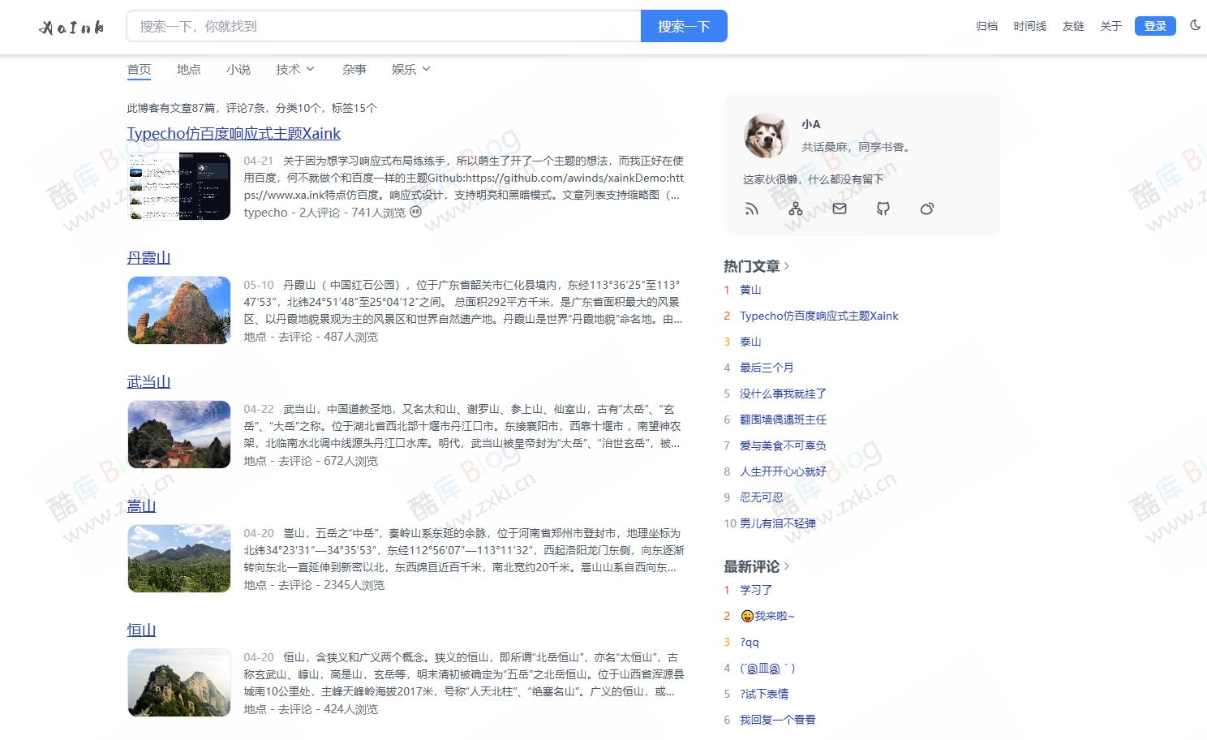
Task: Open the email contact icon
Action: [x=839, y=209]
